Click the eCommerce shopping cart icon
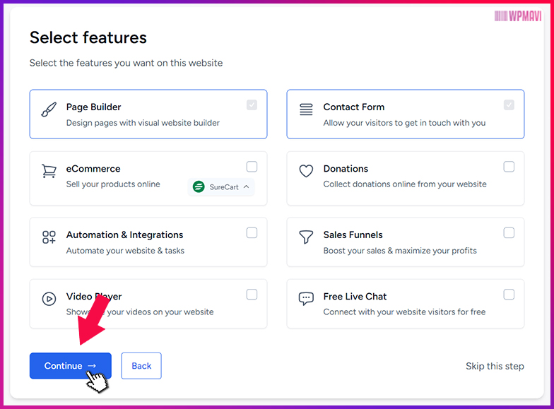 (49, 171)
